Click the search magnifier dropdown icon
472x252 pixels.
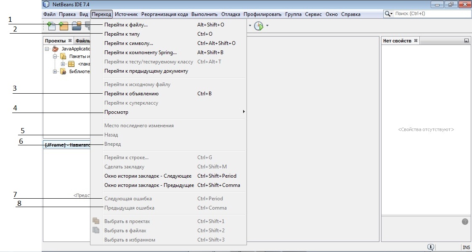click(389, 14)
